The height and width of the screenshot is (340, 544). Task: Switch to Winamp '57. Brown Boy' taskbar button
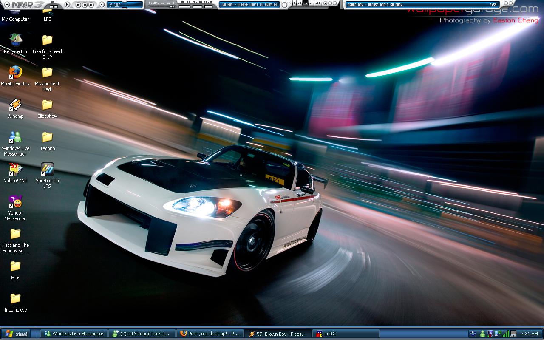click(x=278, y=334)
